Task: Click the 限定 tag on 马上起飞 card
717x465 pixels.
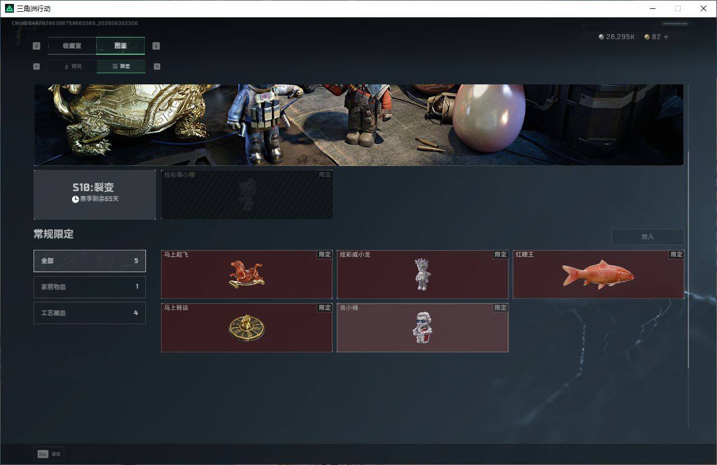Action: (325, 254)
